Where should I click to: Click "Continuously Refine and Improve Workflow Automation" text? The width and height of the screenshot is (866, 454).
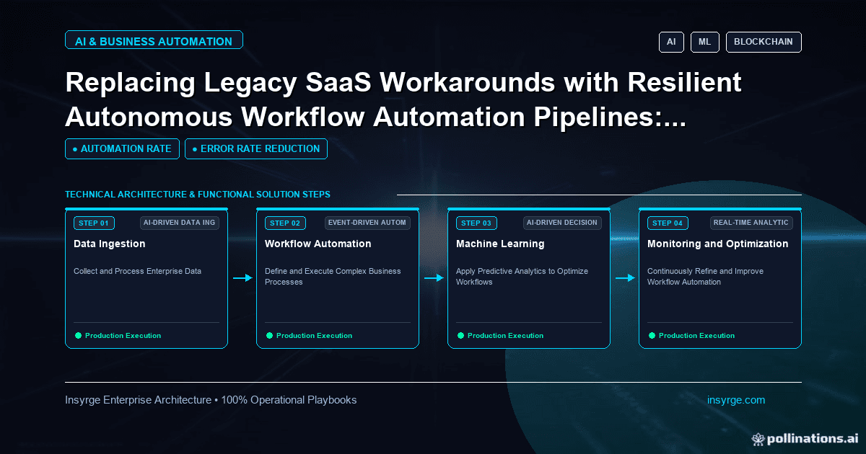pos(705,277)
